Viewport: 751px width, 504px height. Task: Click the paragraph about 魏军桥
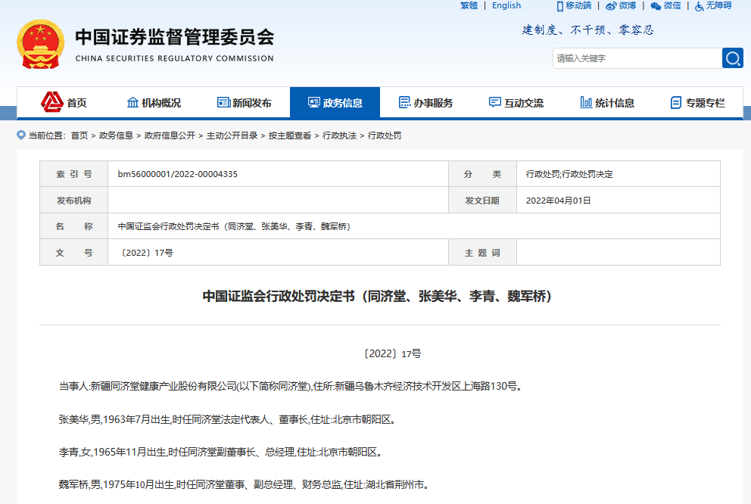pos(245,485)
